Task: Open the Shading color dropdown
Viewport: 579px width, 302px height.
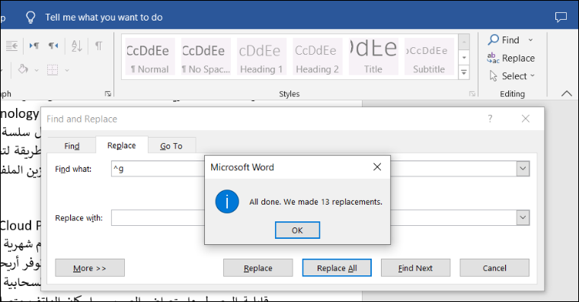Action: point(37,70)
